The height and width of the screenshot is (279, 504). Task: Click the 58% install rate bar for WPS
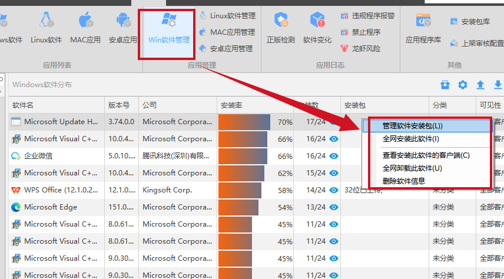[240, 190]
